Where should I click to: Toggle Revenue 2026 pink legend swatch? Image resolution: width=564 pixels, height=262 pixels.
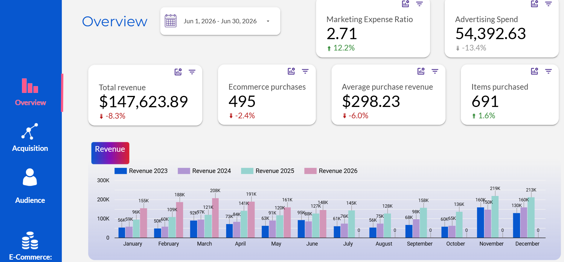(x=310, y=171)
